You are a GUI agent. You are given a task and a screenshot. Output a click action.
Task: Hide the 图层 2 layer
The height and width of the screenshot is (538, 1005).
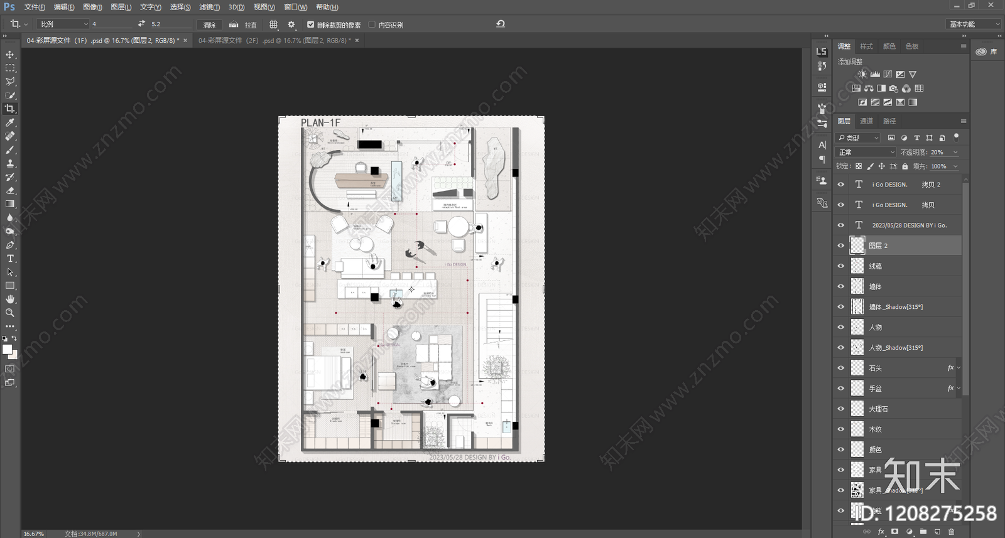click(x=841, y=245)
